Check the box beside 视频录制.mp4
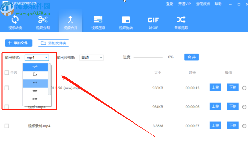 pyautogui.click(x=6, y=126)
